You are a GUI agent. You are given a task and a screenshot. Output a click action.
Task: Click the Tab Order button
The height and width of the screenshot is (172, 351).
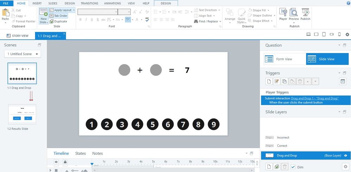coord(58,16)
